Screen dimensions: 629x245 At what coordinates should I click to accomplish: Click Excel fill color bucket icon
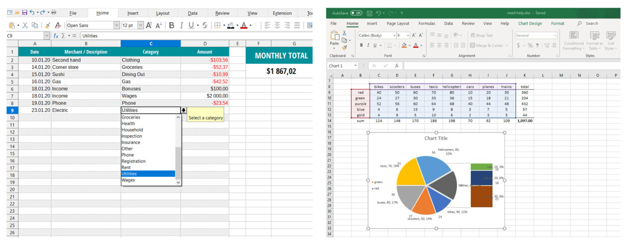(403, 45)
